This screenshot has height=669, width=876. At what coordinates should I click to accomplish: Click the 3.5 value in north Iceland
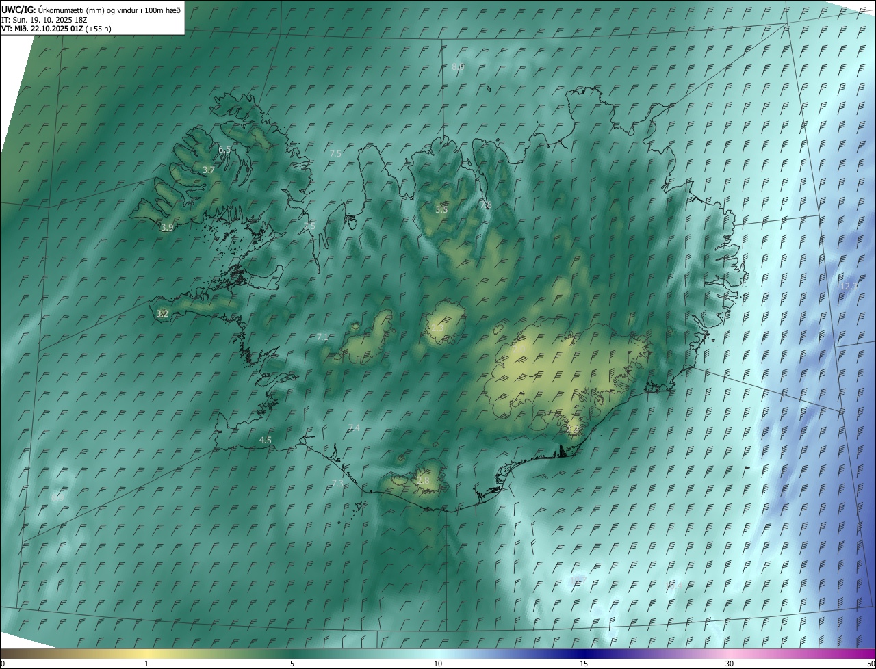coord(441,209)
